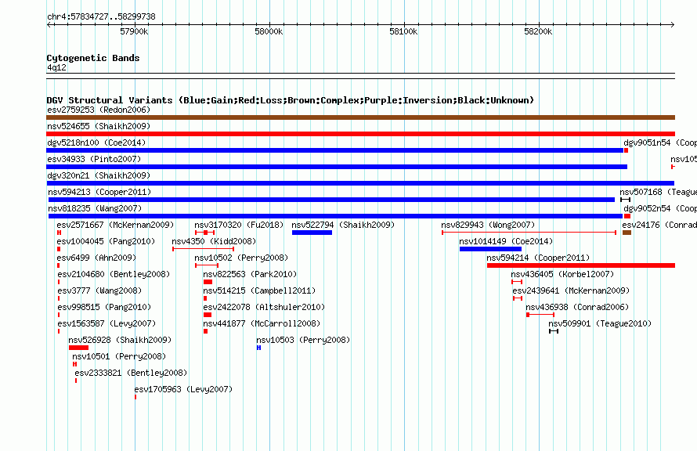The height and width of the screenshot is (451, 697).
Task: Click the esv3777 (Wang2008) label
Action: pos(99,290)
